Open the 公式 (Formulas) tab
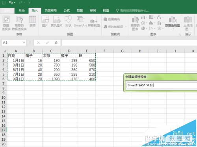 (67, 11)
